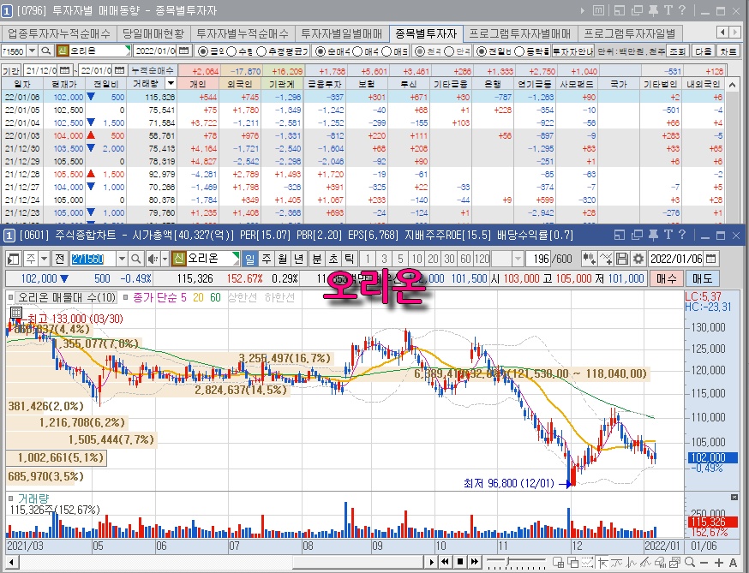This screenshot has width=749, height=573.
Task: Click pin icon in investor window title bar
Action: tap(653, 10)
